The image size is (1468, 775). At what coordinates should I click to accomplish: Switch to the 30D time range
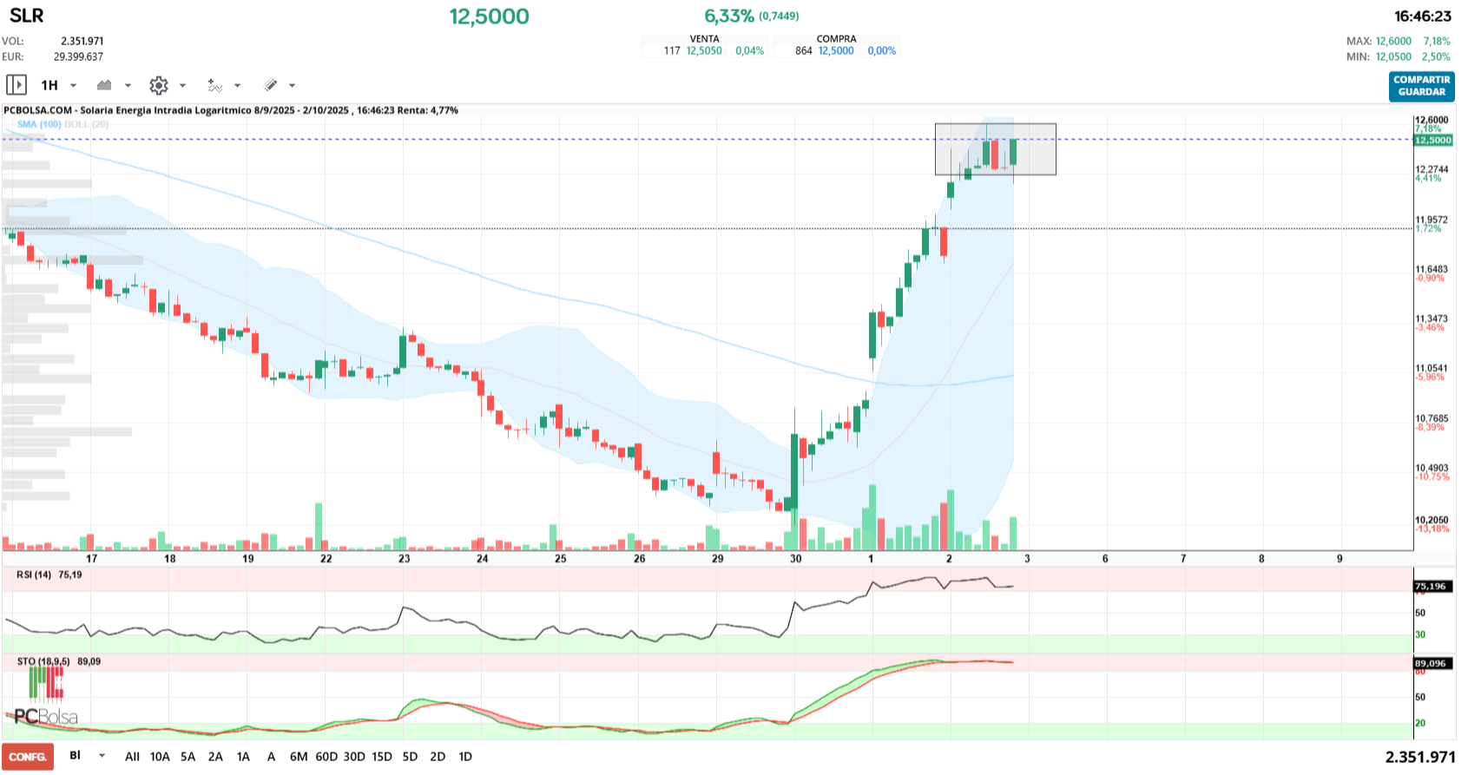pos(354,757)
